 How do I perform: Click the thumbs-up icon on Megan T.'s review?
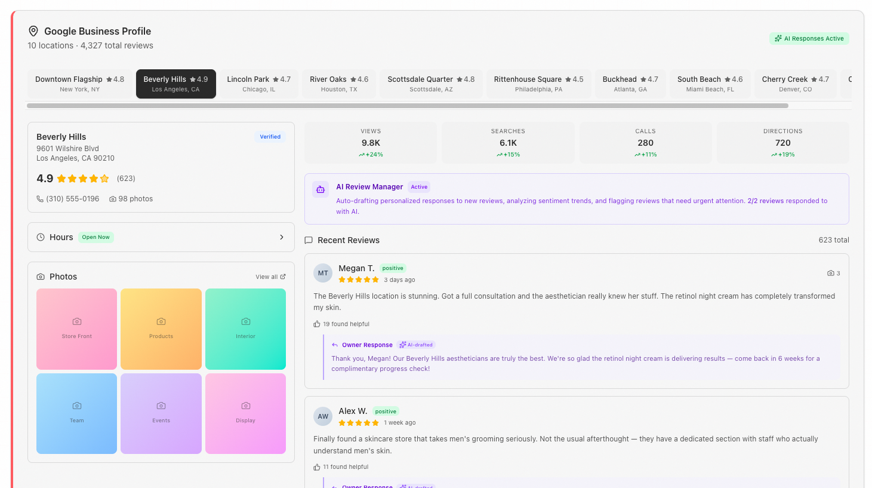pyautogui.click(x=317, y=324)
